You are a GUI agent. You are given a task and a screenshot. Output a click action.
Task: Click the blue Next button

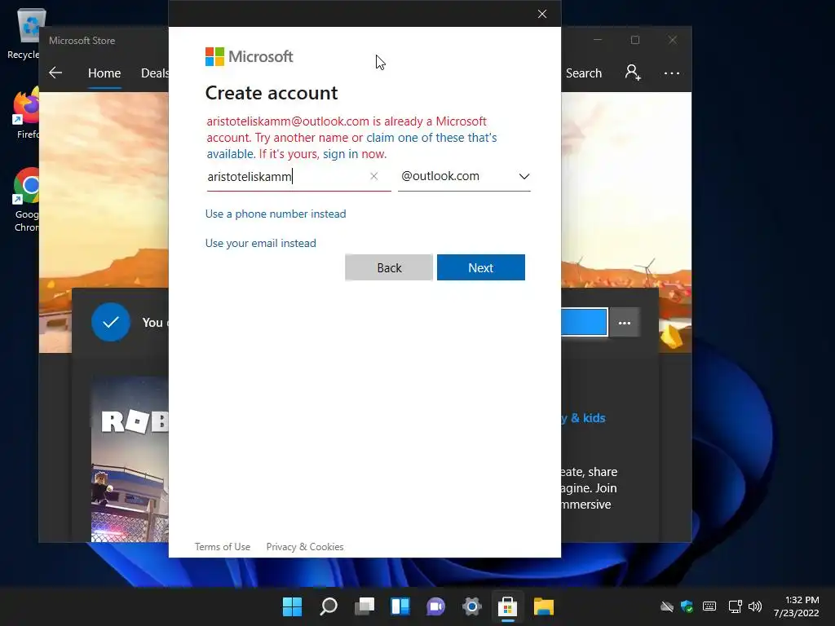[x=481, y=267]
